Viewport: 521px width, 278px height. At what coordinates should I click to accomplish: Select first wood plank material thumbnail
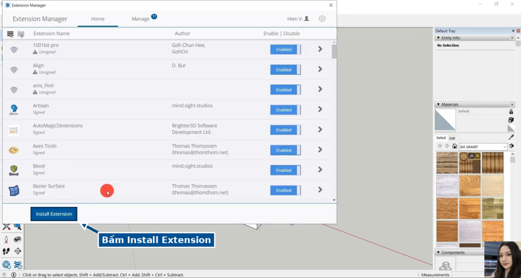click(x=447, y=163)
